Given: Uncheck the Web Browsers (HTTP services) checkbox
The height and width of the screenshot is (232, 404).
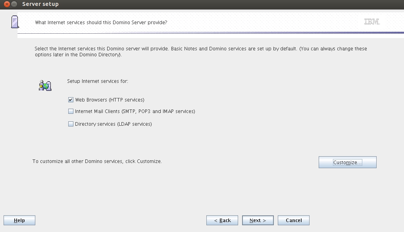Looking at the screenshot, I should point(71,100).
